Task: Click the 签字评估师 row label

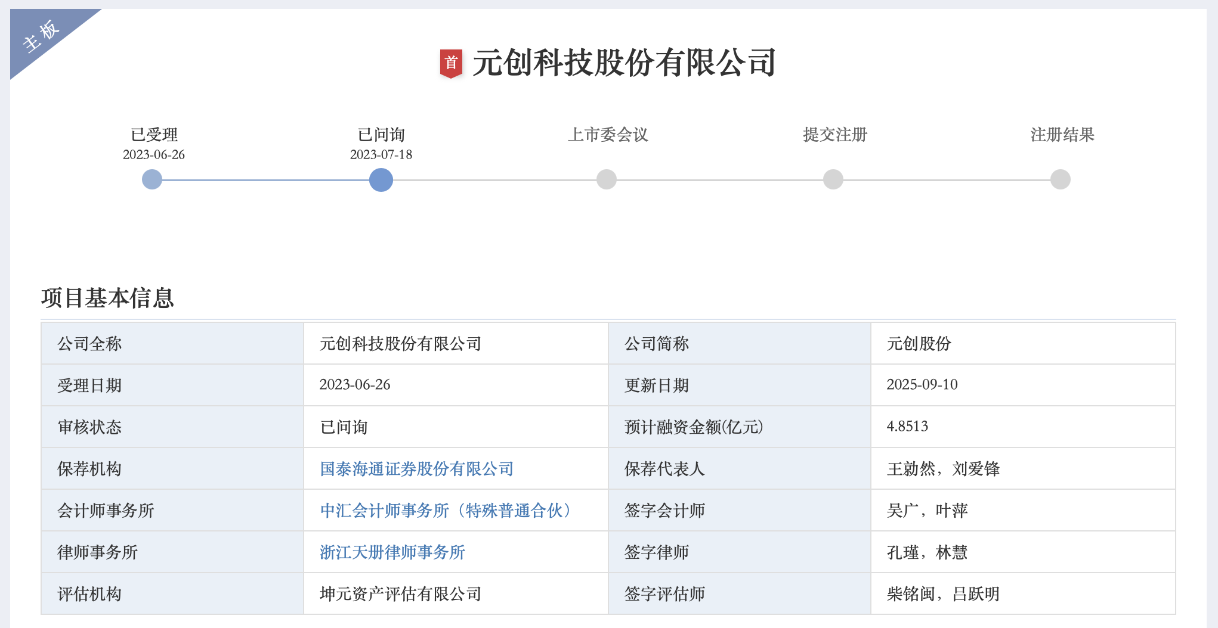Action: point(664,594)
